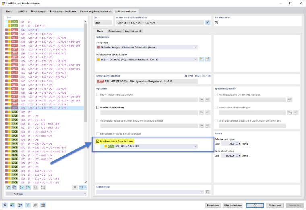Click the Abbrechen button
The height and width of the screenshot is (210, 306).
coord(275,205)
